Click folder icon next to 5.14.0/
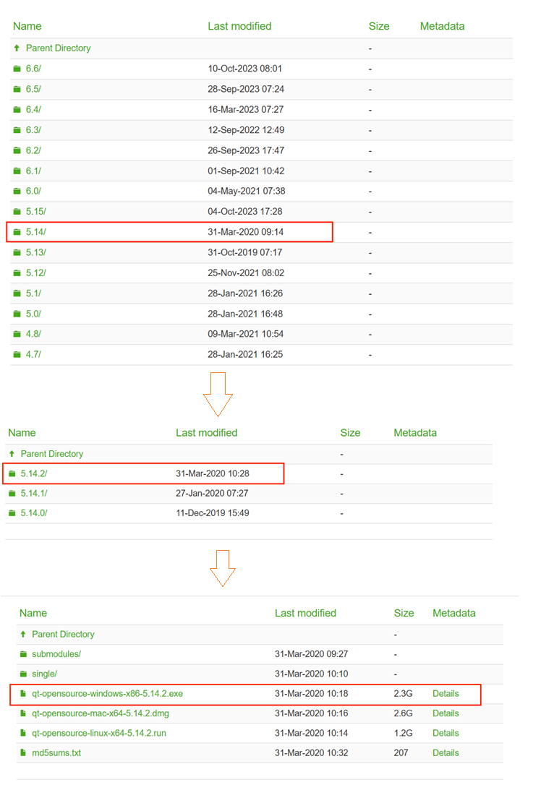 (12, 513)
